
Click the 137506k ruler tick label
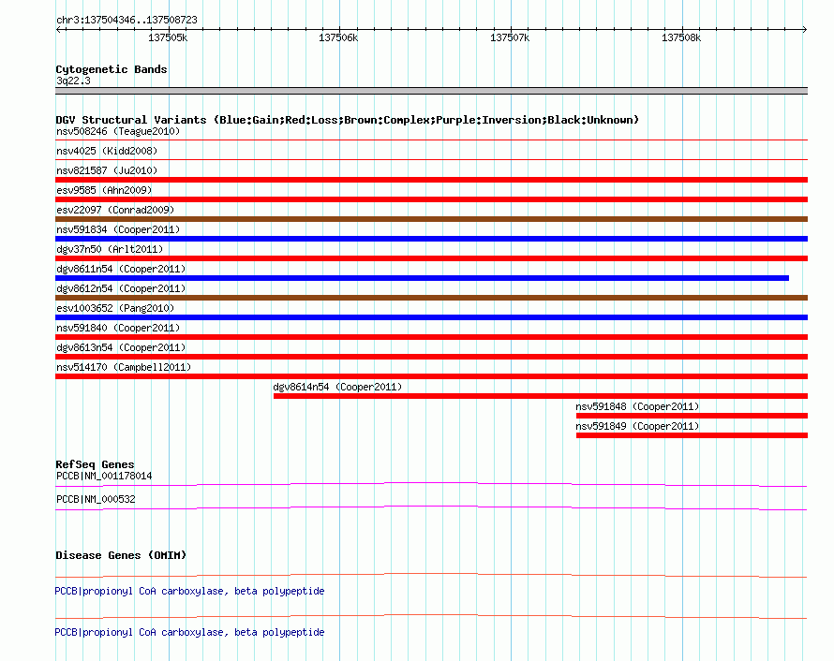click(338, 37)
